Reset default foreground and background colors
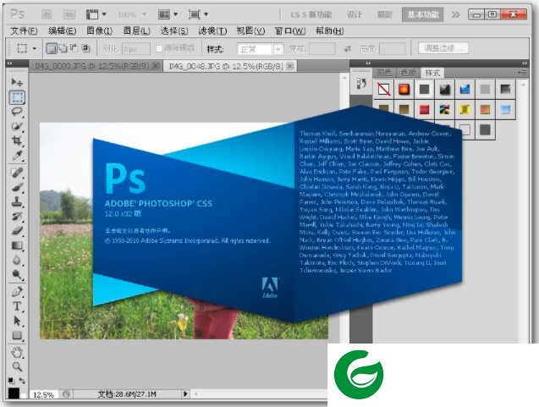Image resolution: width=539 pixels, height=407 pixels. pyautogui.click(x=11, y=381)
